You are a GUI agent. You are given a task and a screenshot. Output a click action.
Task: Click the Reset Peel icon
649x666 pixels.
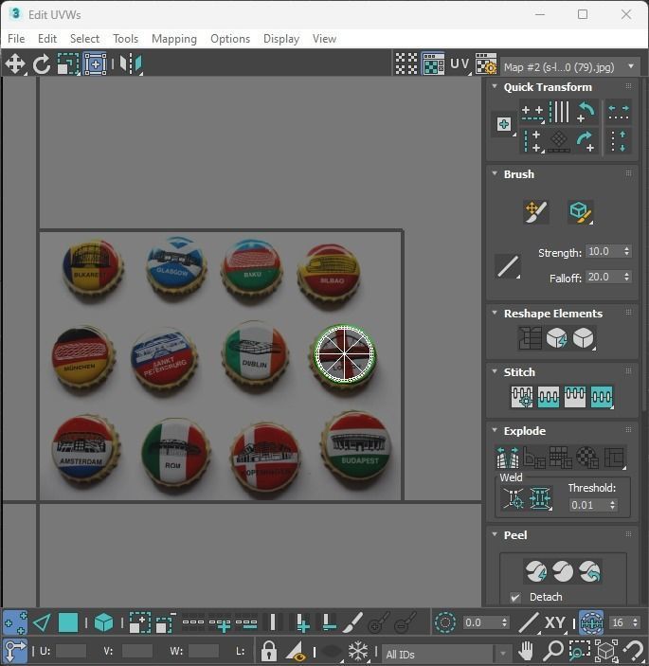tap(589, 571)
